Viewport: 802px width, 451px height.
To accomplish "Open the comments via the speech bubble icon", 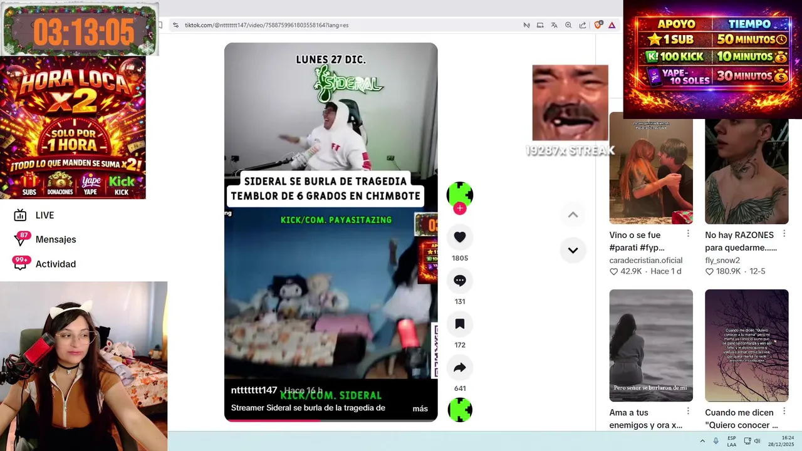I will click(x=460, y=281).
